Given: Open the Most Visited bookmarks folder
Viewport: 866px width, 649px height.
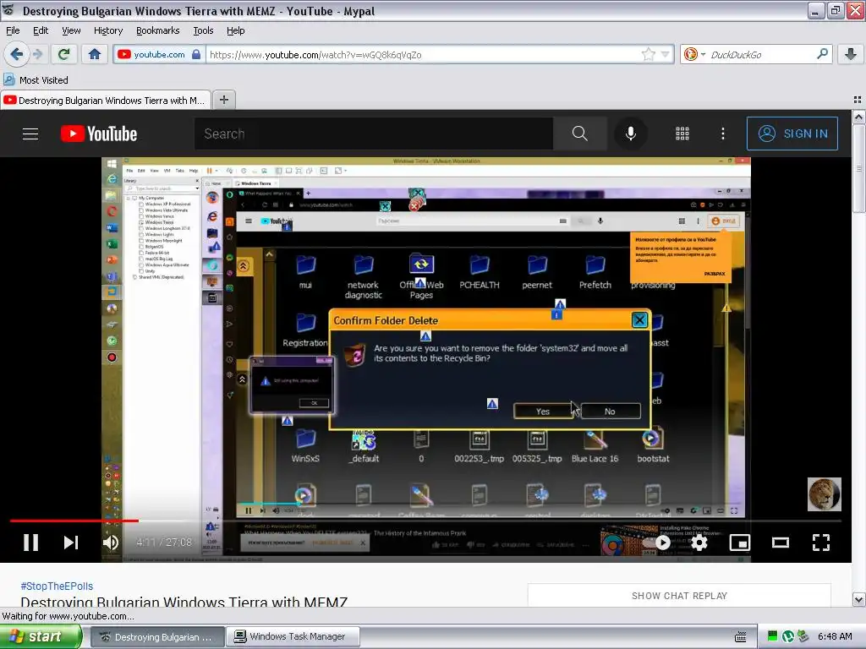Looking at the screenshot, I should click(36, 80).
